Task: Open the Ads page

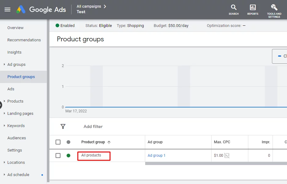Action: (x=11, y=89)
